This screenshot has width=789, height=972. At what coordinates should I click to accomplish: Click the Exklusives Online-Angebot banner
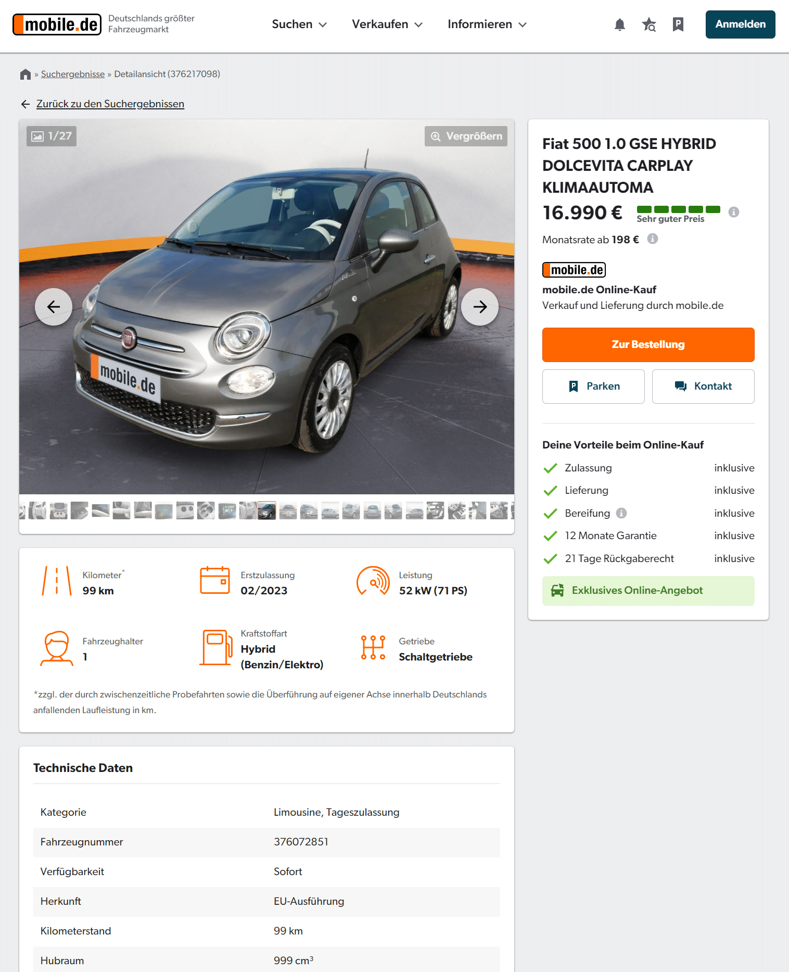pos(648,591)
